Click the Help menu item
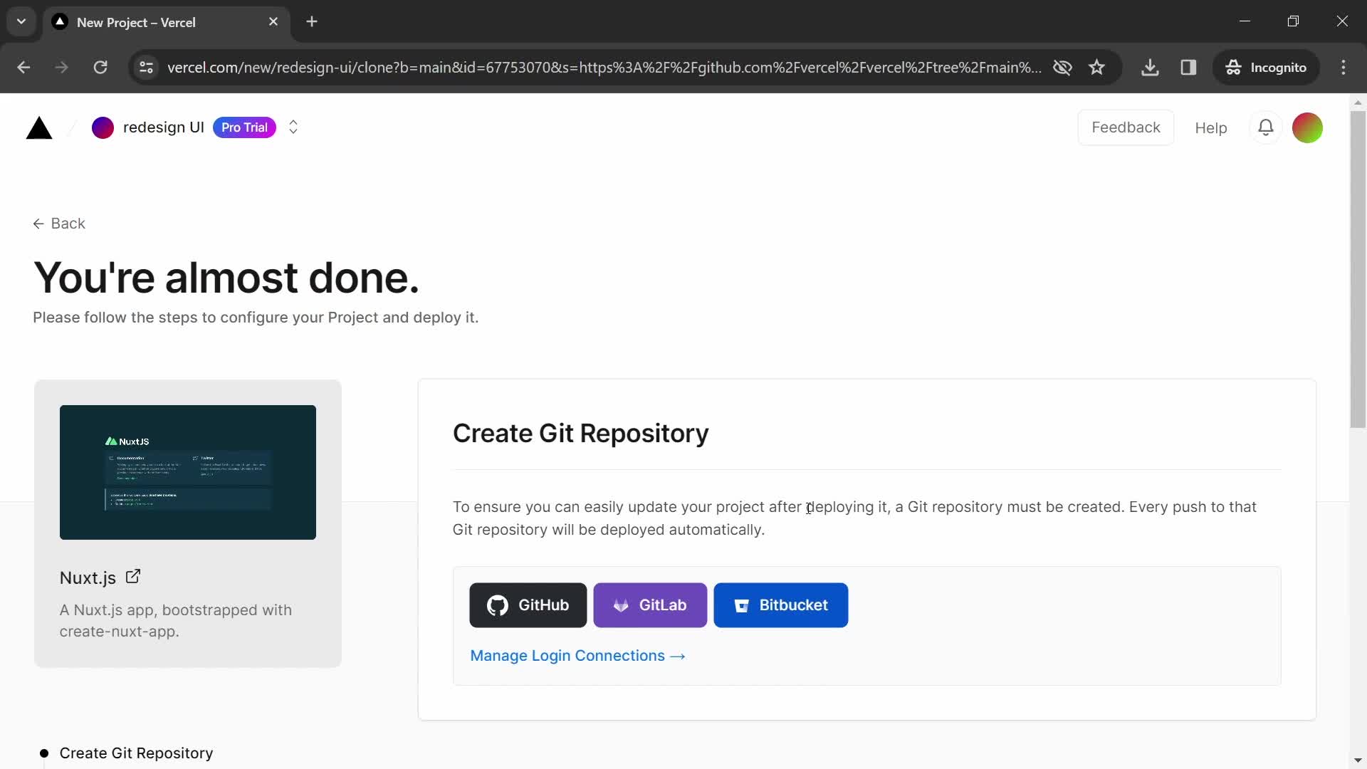The width and height of the screenshot is (1367, 769). coord(1210,127)
